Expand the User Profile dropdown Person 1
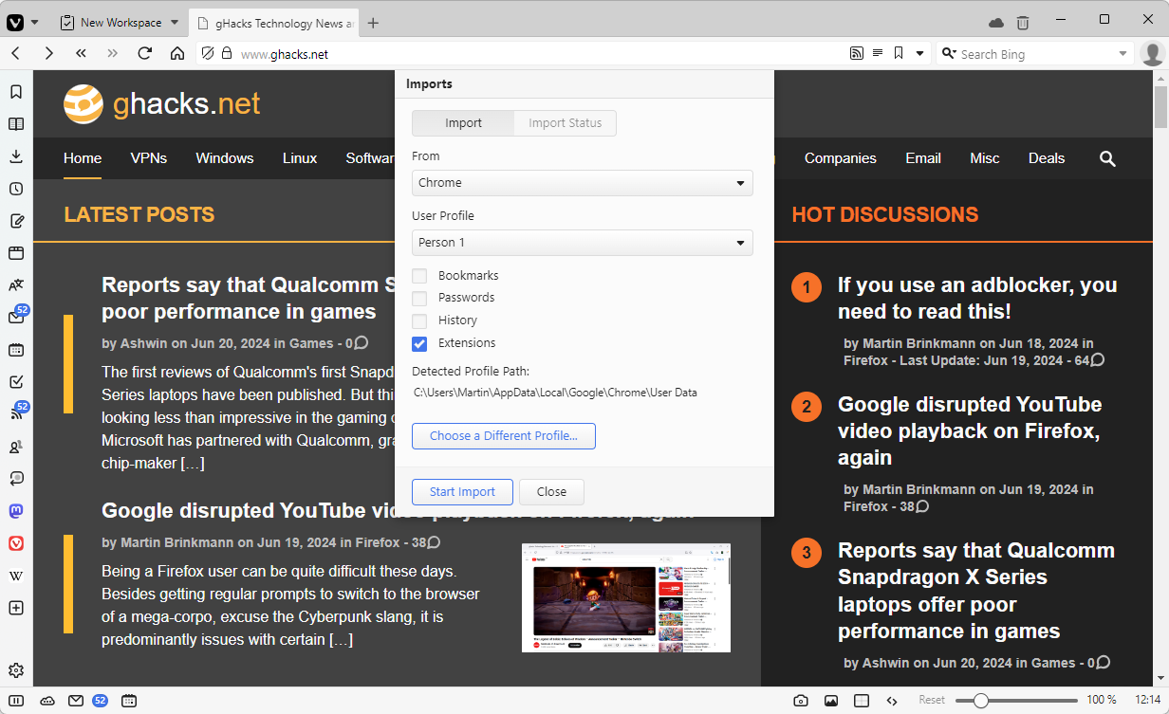 pyautogui.click(x=582, y=243)
